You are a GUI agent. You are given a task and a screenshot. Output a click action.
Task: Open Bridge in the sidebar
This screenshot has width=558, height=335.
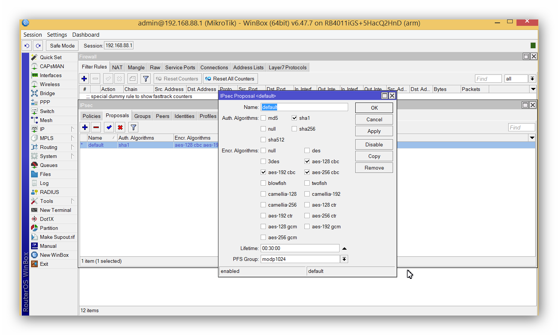point(47,93)
